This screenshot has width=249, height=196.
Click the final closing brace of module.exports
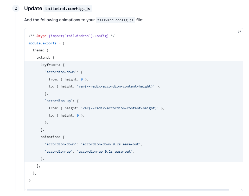click(x=30, y=180)
